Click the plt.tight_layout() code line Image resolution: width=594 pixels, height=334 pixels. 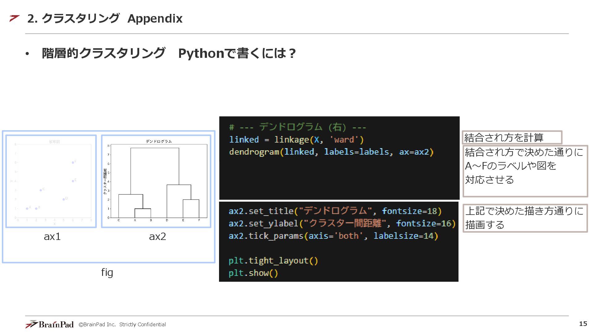273,261
